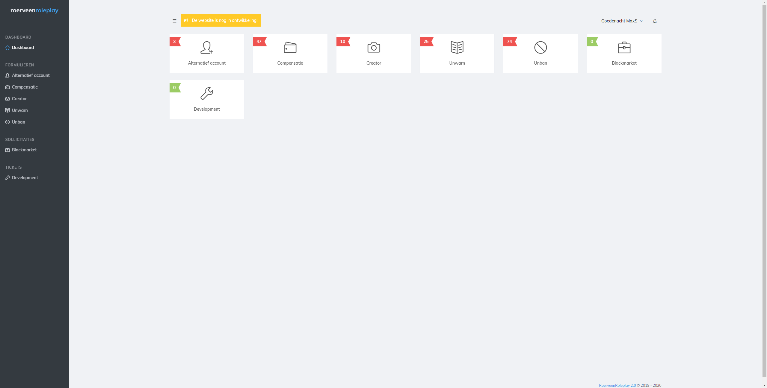
Task: Click the vertical page scrollbar
Action: pyautogui.click(x=764, y=191)
